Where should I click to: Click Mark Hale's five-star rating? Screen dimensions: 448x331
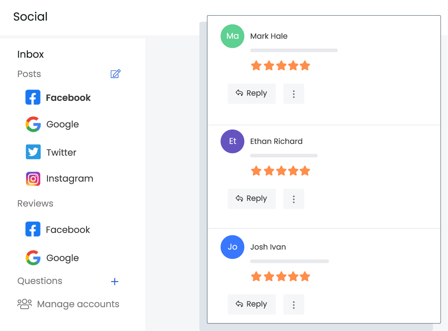280,66
